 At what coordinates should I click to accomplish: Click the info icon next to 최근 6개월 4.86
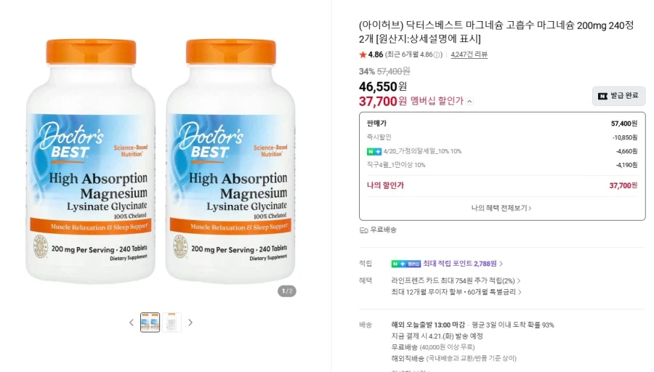coord(437,54)
